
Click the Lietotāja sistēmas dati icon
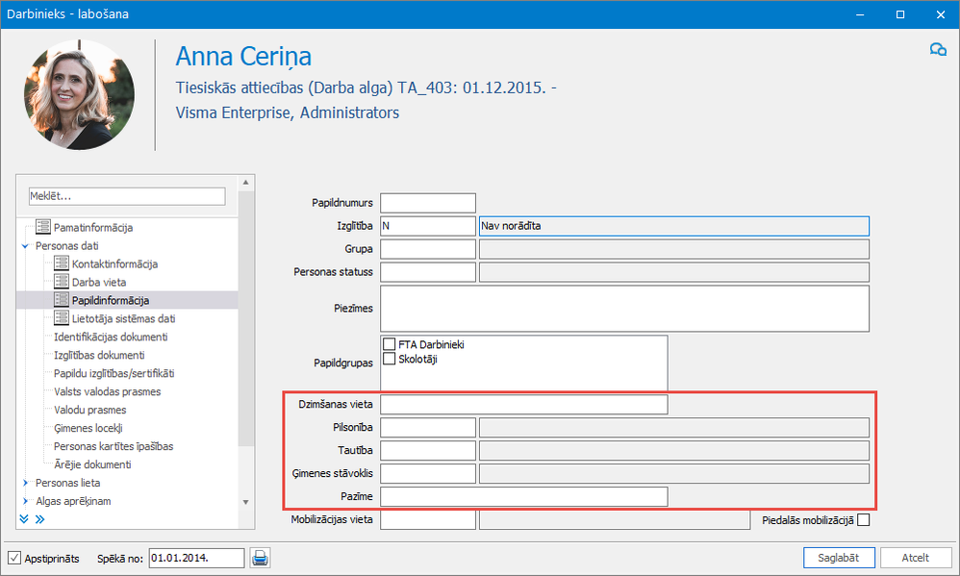(62, 318)
